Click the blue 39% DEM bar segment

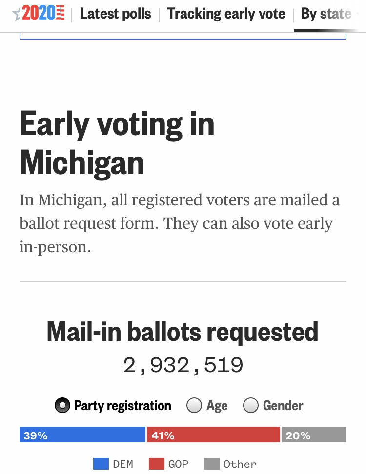pyautogui.click(x=82, y=434)
